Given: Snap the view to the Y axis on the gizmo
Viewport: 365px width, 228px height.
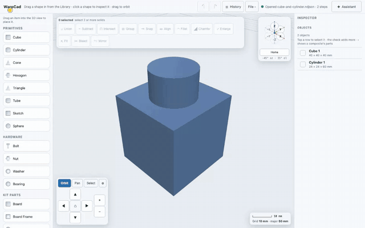Looking at the screenshot, I should click(x=281, y=30).
